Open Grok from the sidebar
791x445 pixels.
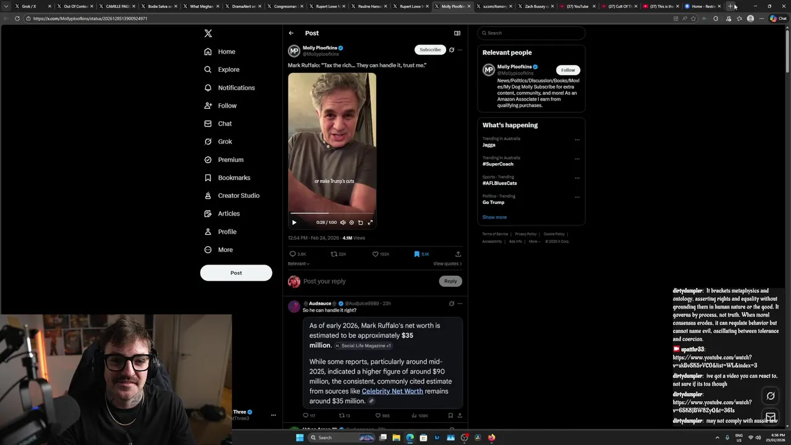218,142
